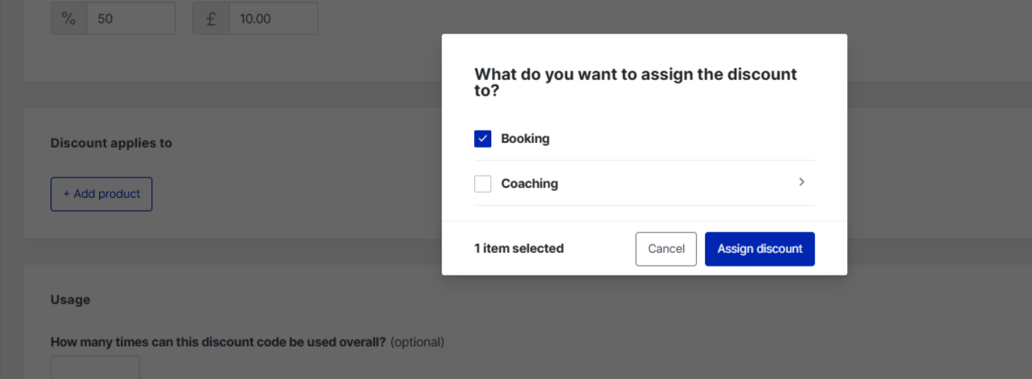The image size is (1032, 379).
Task: Cancel the assign discount dialog
Action: [x=666, y=249]
